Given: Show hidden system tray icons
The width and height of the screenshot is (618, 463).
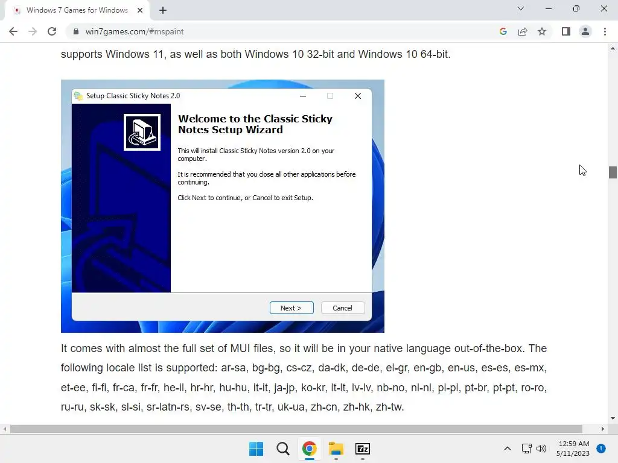Looking at the screenshot, I should (508, 449).
